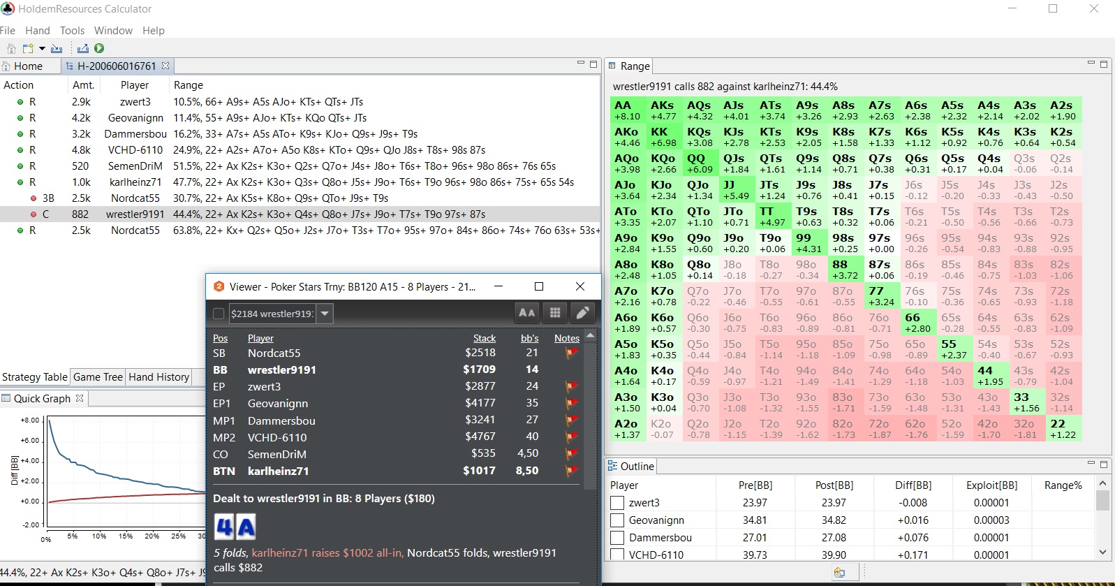Check the Geovanignn checkbox in Outline
1115x586 pixels.
coord(617,520)
